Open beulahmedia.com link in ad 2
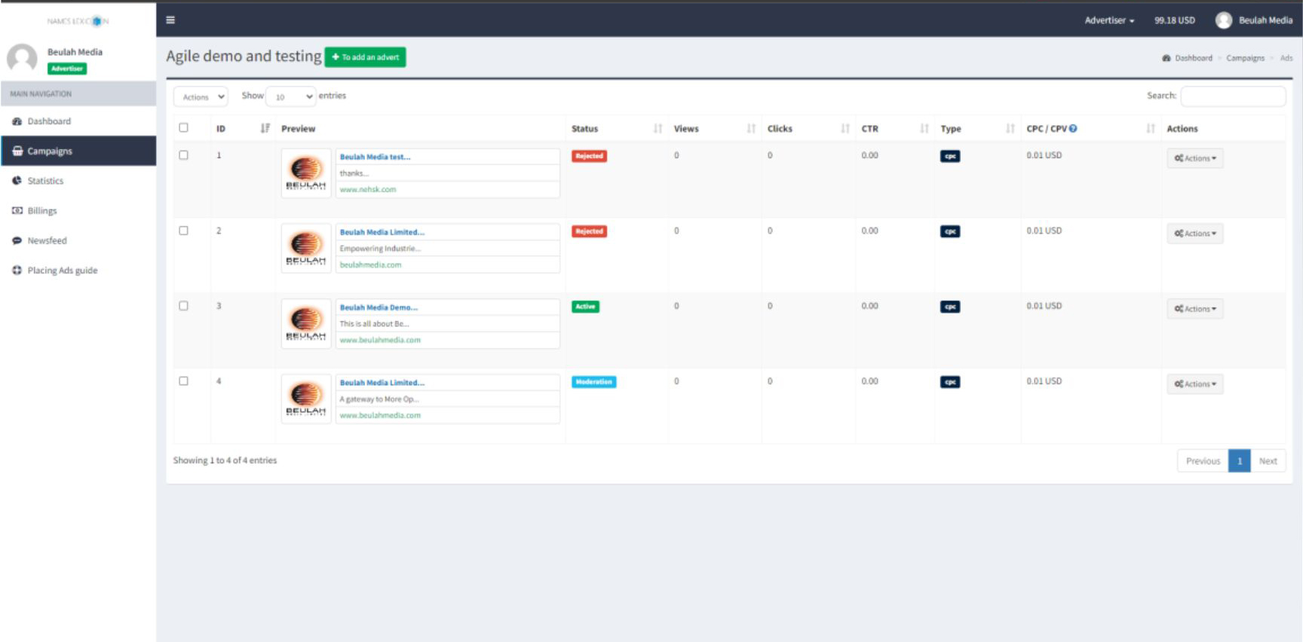This screenshot has width=1303, height=642. coord(370,264)
